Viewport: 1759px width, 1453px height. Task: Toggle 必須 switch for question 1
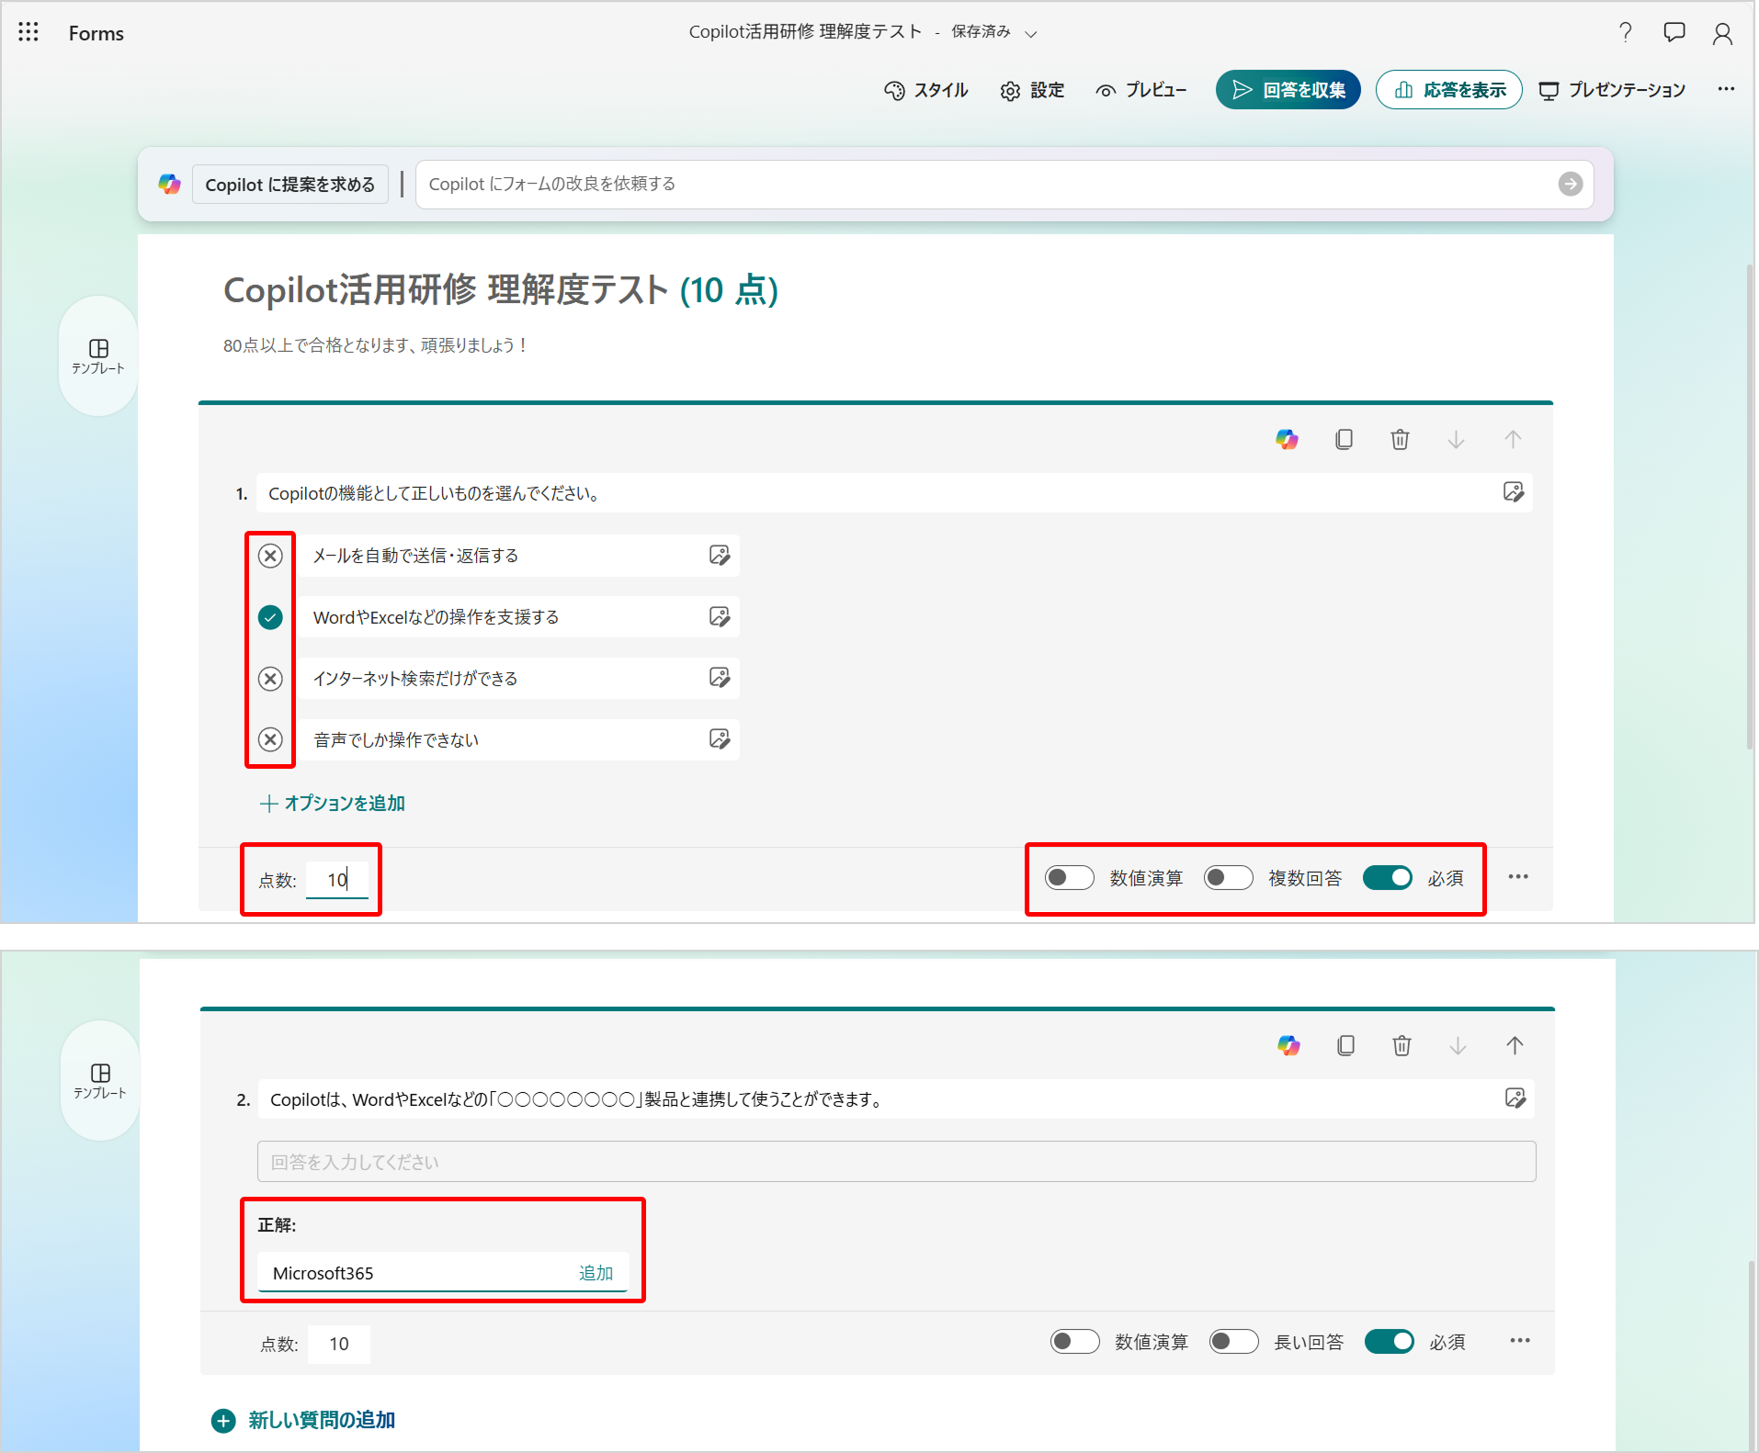1387,878
